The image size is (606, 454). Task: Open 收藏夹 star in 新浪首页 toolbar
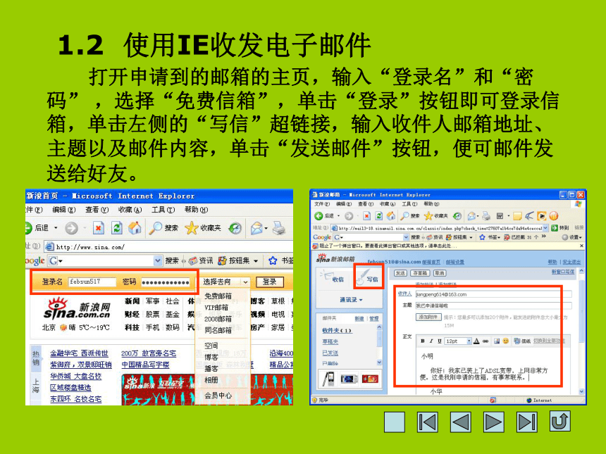[x=203, y=228]
